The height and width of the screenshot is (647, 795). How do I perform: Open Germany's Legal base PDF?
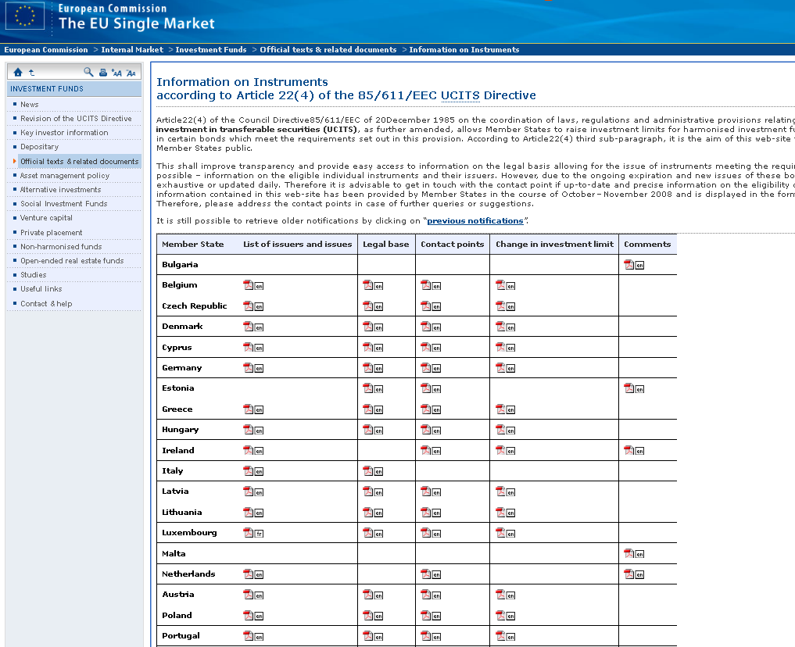pyautogui.click(x=368, y=368)
